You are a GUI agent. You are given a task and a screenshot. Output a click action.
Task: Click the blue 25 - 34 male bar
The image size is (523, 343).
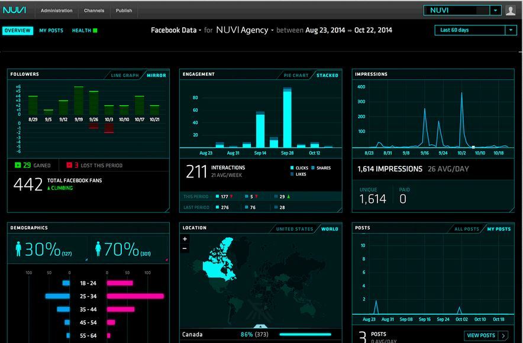(58, 296)
